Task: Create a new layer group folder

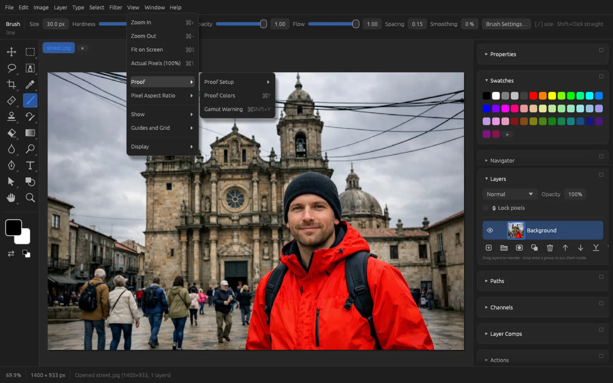Action: point(504,248)
